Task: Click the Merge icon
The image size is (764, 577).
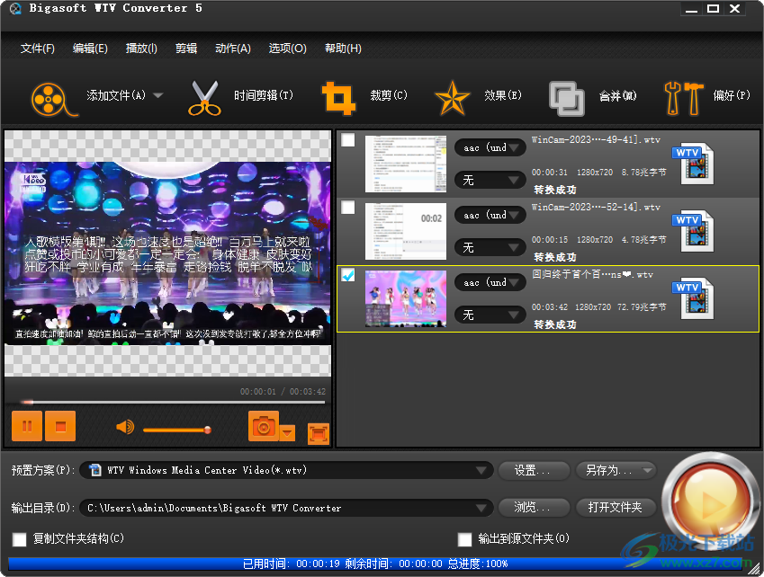Action: click(566, 96)
